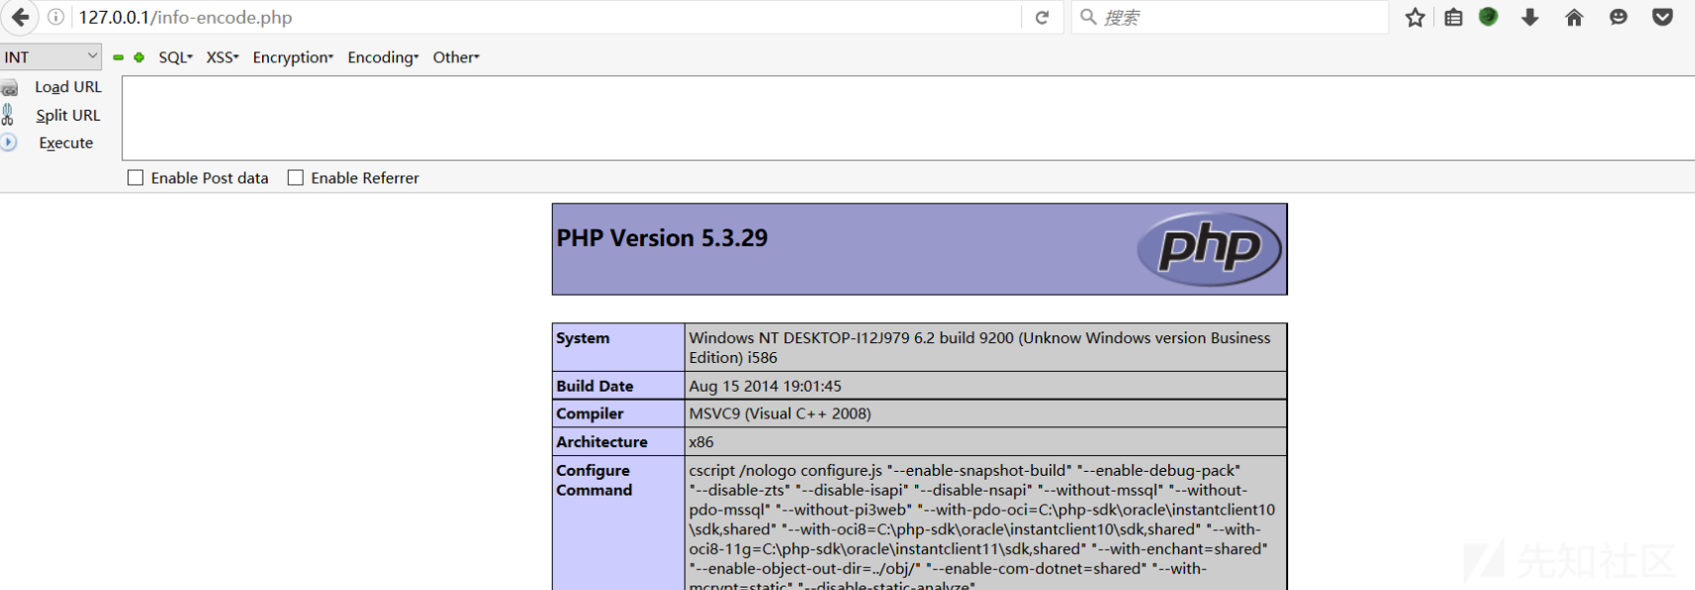Click the address bar URL field
The width and height of the screenshot is (1695, 590).
546,17
